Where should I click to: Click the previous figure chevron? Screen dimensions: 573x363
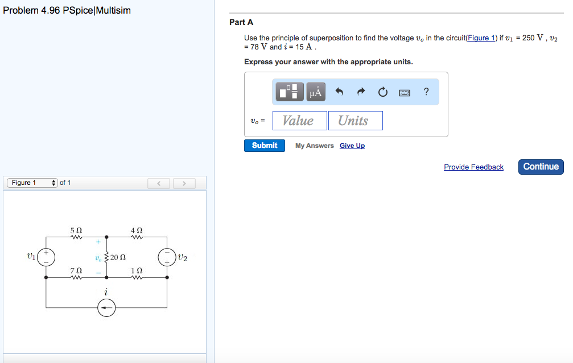pyautogui.click(x=159, y=183)
